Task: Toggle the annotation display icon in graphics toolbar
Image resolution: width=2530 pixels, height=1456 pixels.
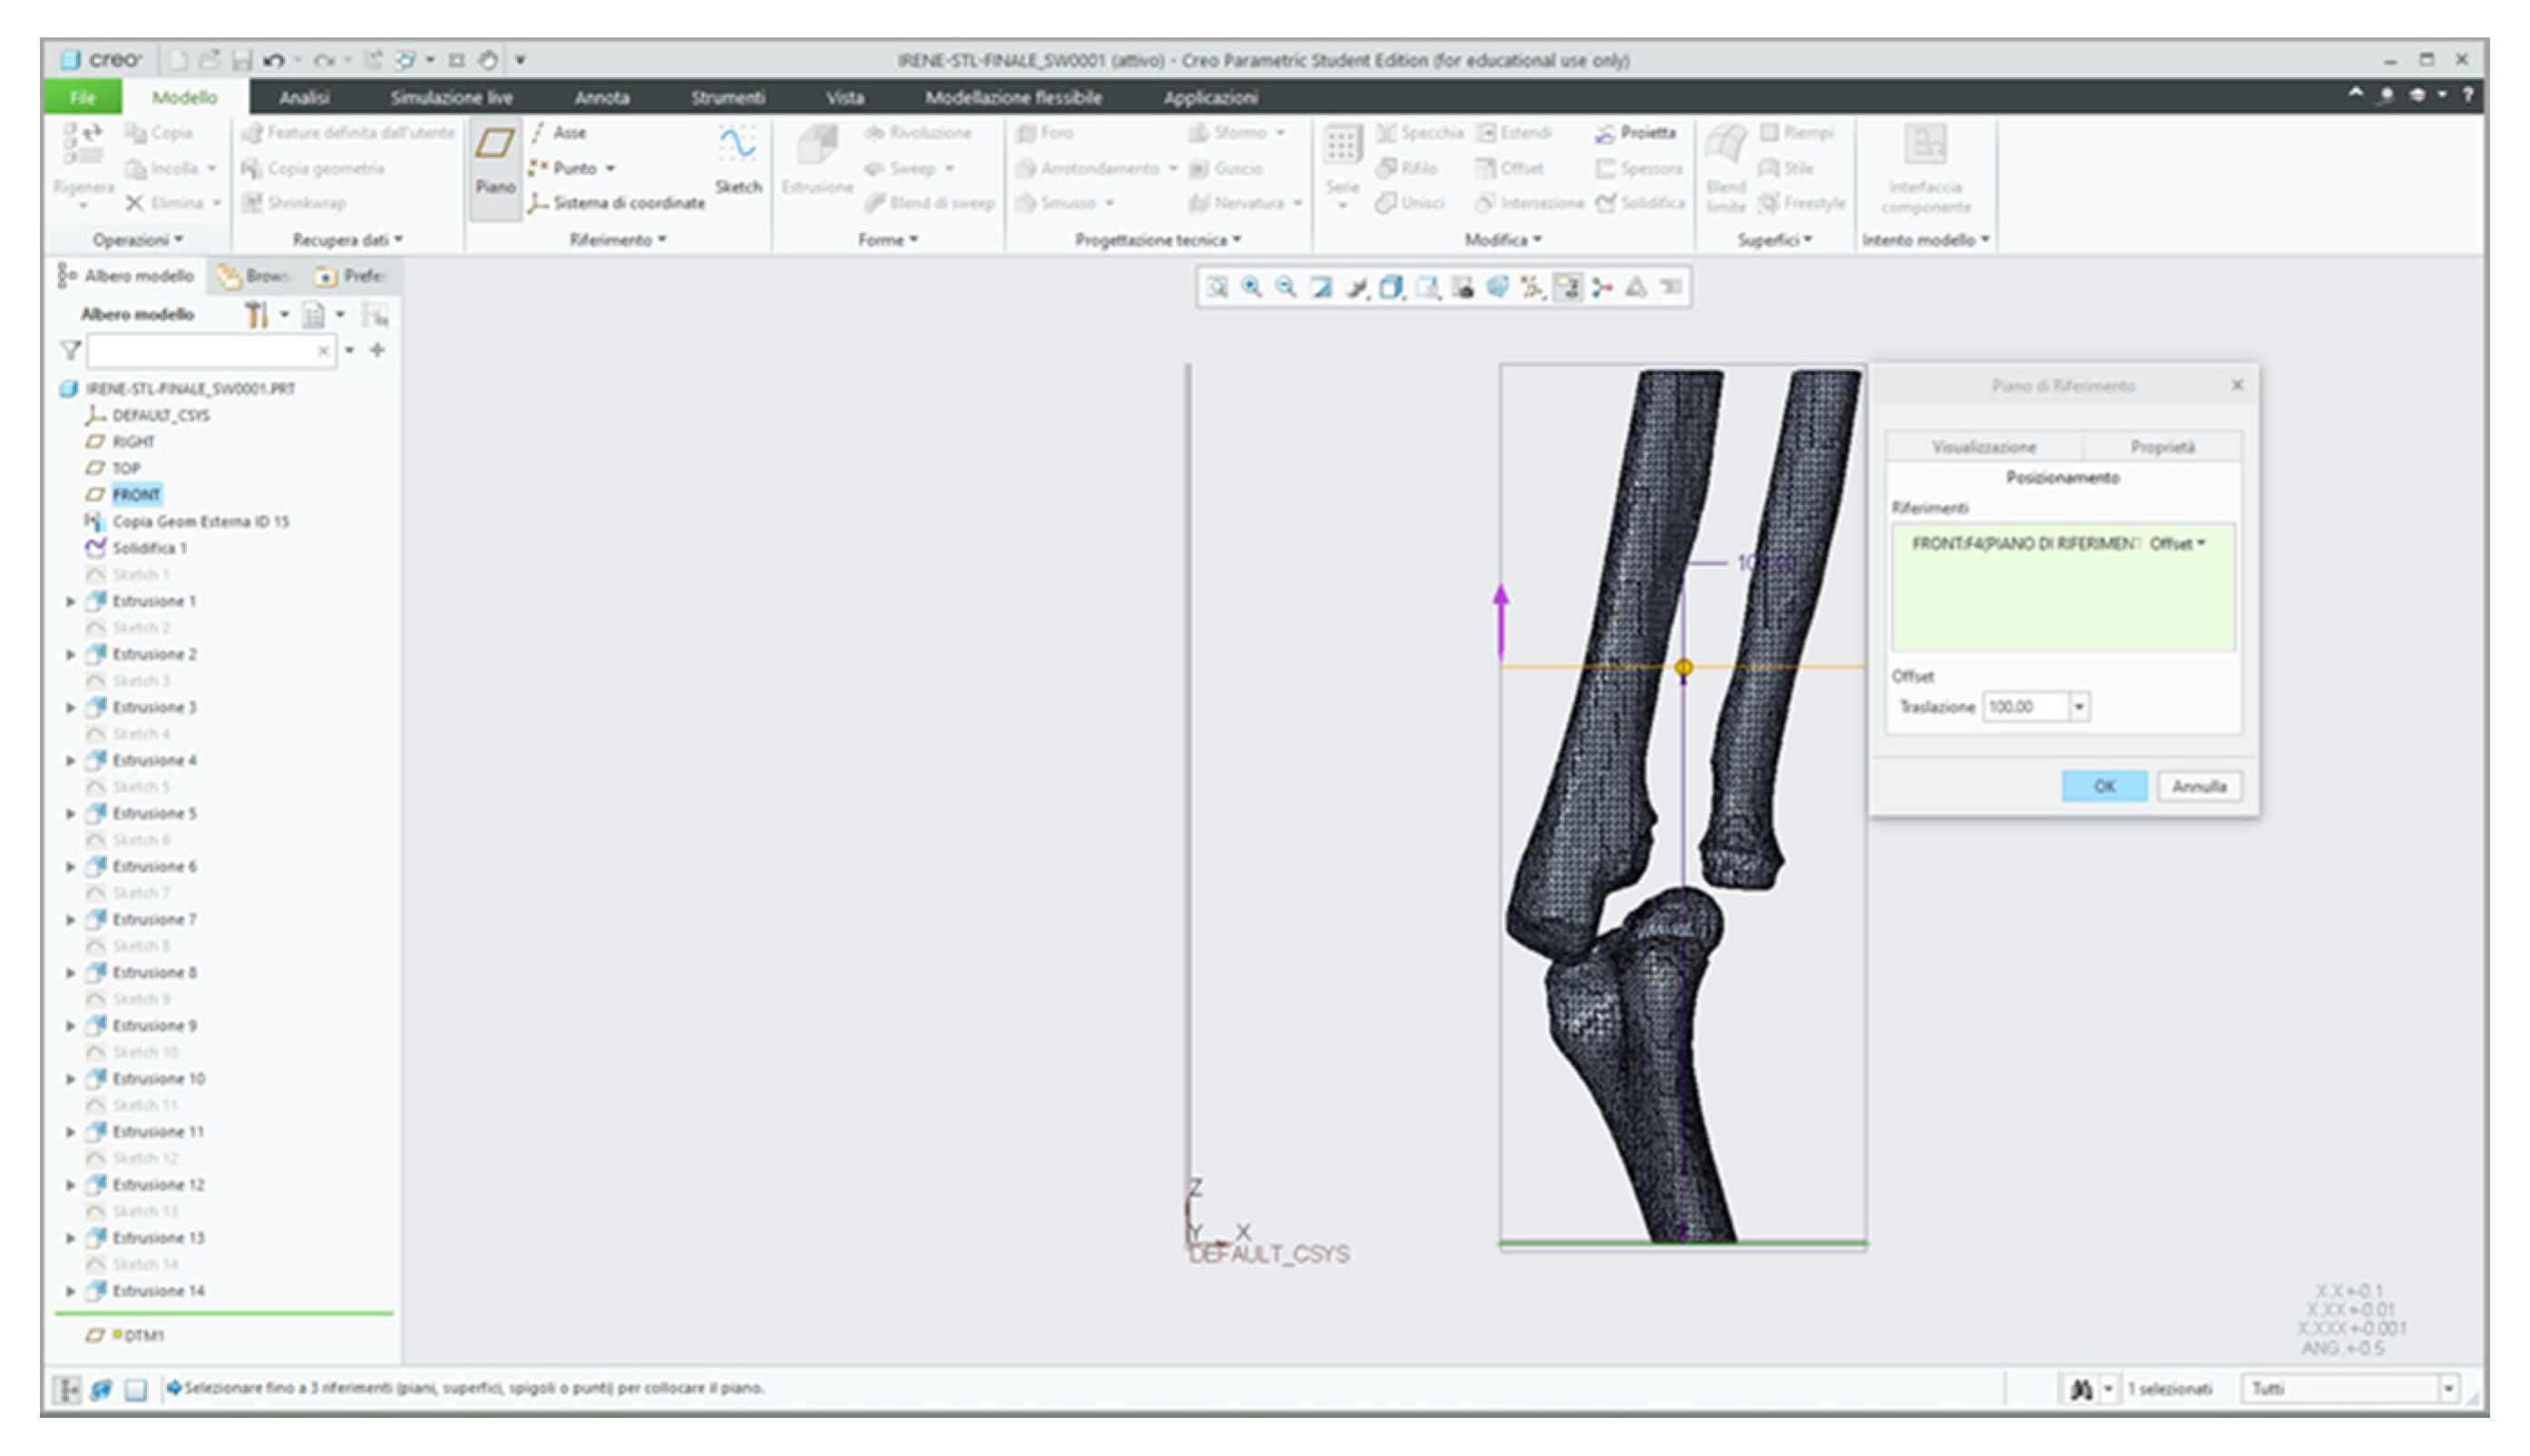Action: [1568, 288]
